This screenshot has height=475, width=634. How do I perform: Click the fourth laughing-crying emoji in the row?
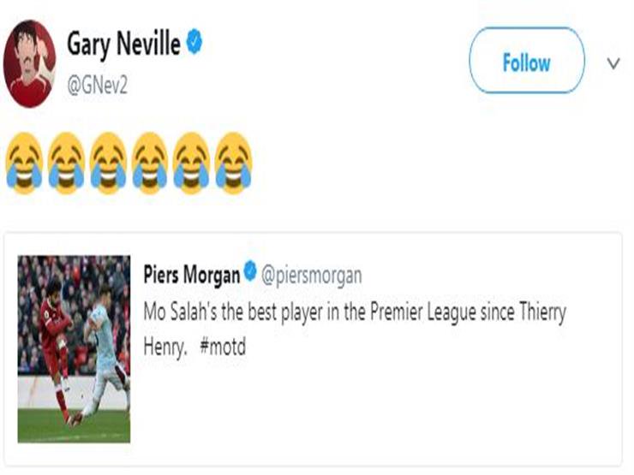click(150, 163)
